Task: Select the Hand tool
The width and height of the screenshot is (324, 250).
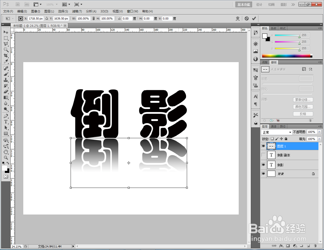Action: point(6,152)
